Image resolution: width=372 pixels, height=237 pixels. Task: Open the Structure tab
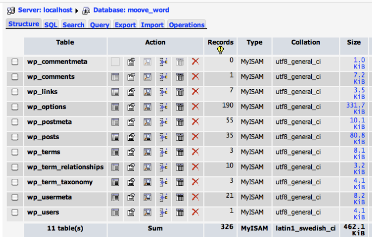coord(24,24)
